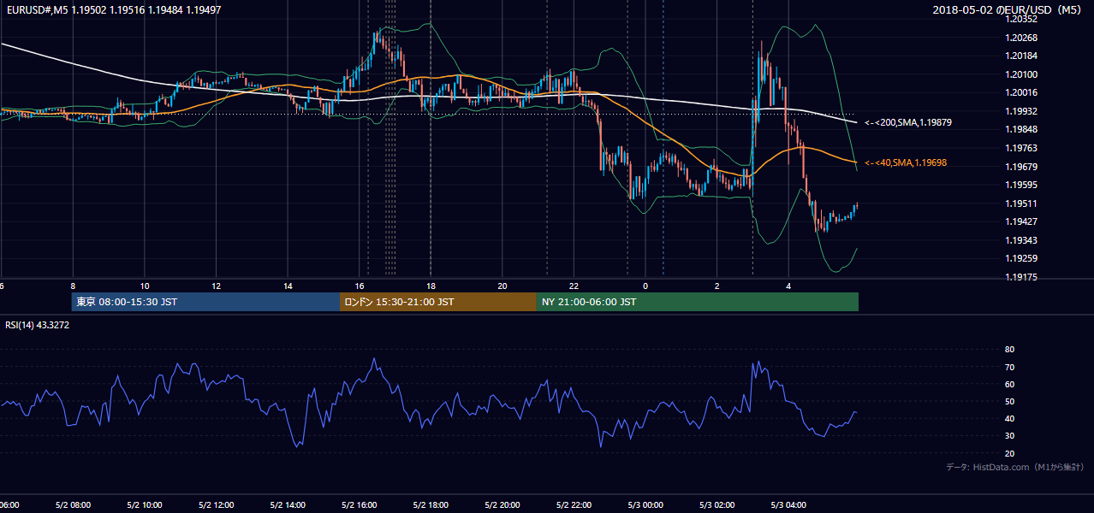1094x513 pixels.
Task: Click time axis label 5/2 20:00
Action: coord(502,505)
